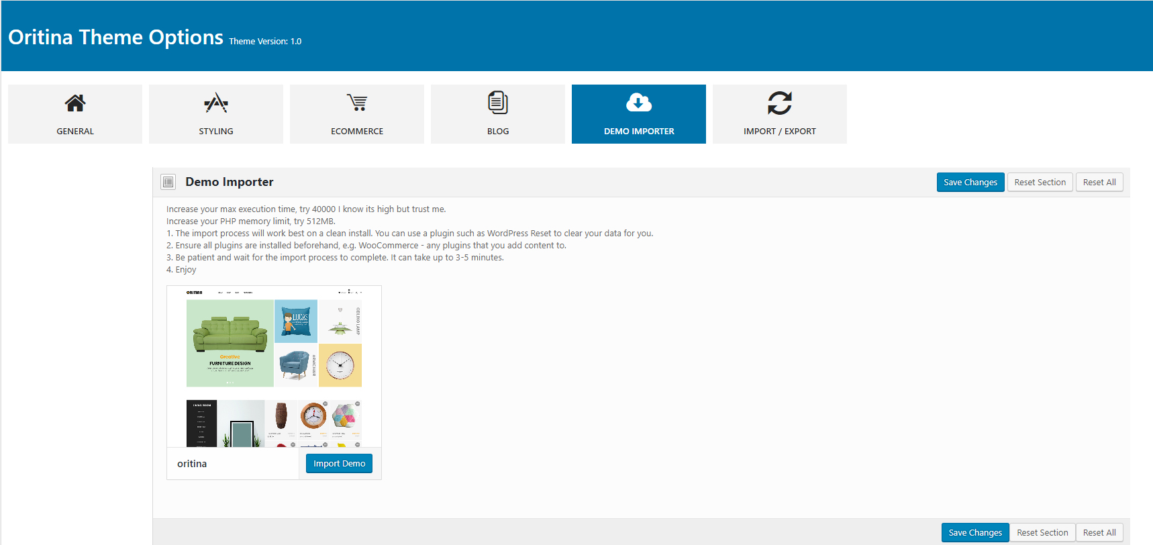Click the General home icon
The width and height of the screenshot is (1153, 545).
point(75,103)
